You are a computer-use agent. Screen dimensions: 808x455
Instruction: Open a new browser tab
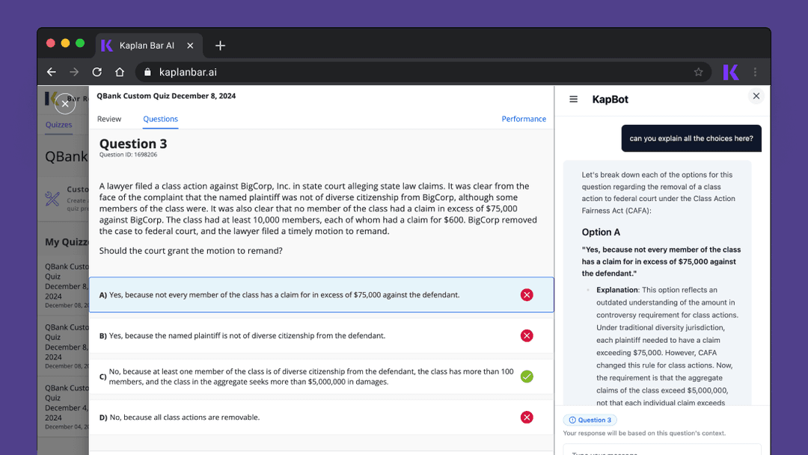click(220, 46)
